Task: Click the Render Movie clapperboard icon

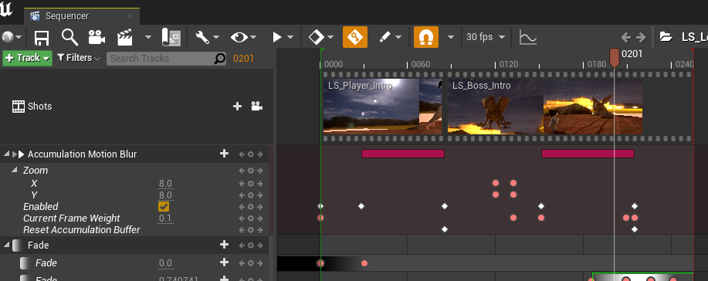Action: pos(124,38)
